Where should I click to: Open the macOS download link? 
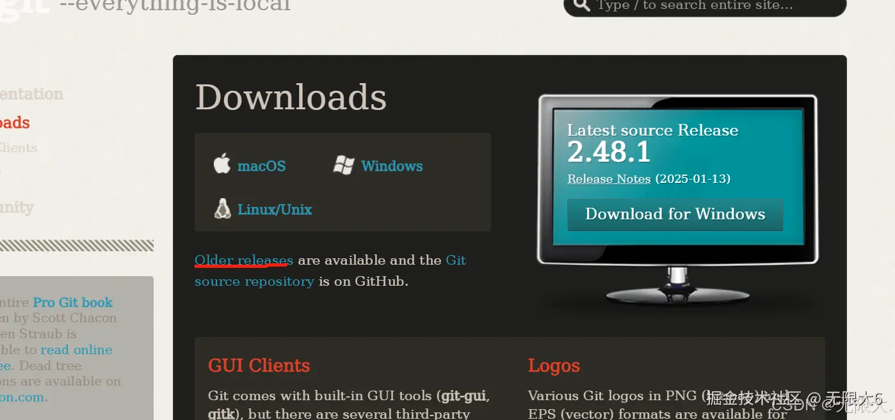(x=261, y=166)
